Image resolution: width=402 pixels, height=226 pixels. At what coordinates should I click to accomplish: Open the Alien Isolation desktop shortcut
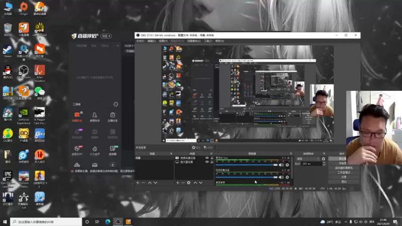[x=40, y=73]
